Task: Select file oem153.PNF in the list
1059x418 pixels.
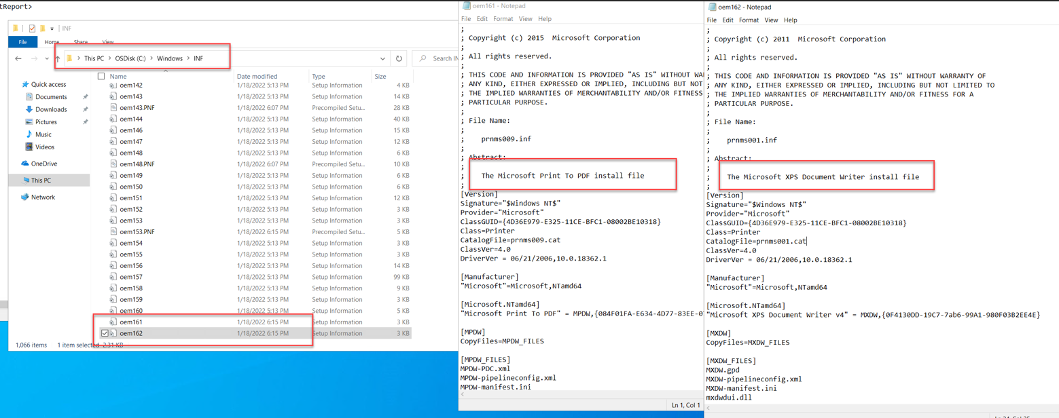Action: 137,231
